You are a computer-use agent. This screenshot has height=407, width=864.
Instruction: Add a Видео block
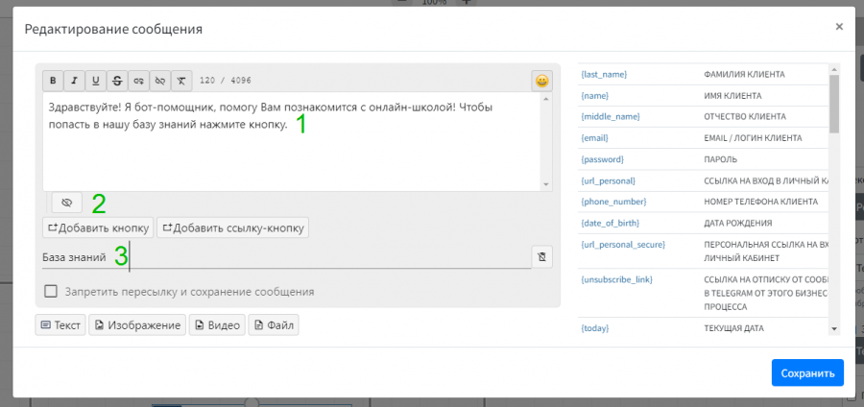[216, 325]
